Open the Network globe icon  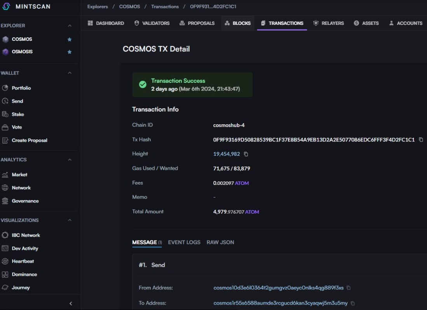tap(5, 188)
